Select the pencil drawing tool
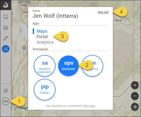The image size is (141, 117). pyautogui.click(x=5, y=38)
